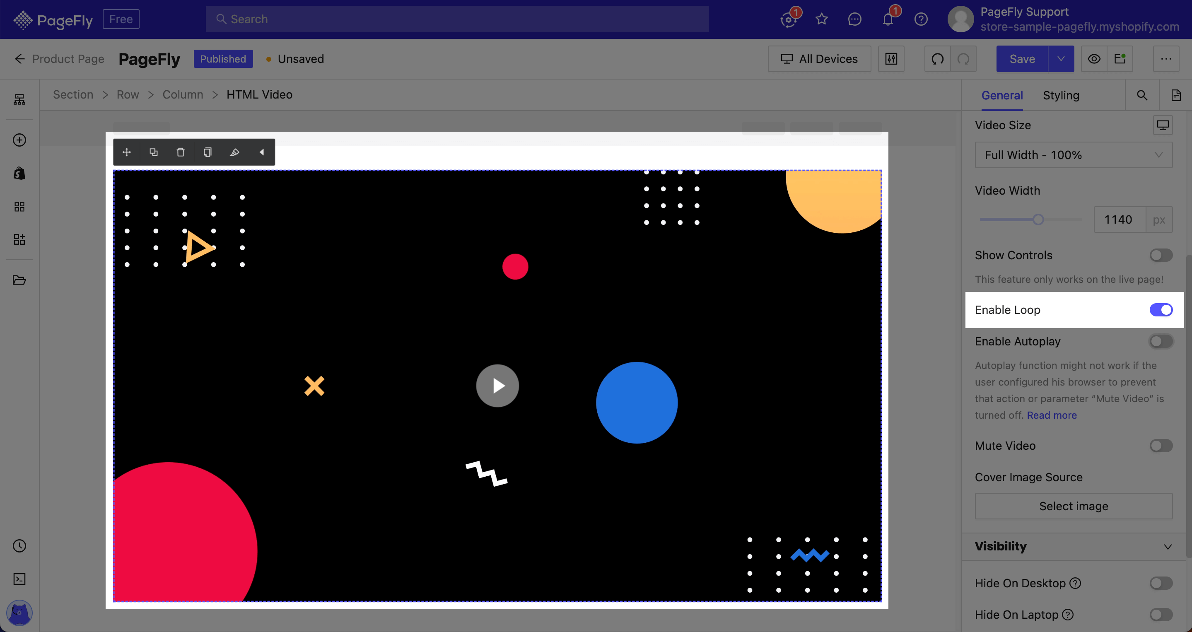This screenshot has height=632, width=1192.
Task: Click the Published status badge
Action: click(223, 59)
